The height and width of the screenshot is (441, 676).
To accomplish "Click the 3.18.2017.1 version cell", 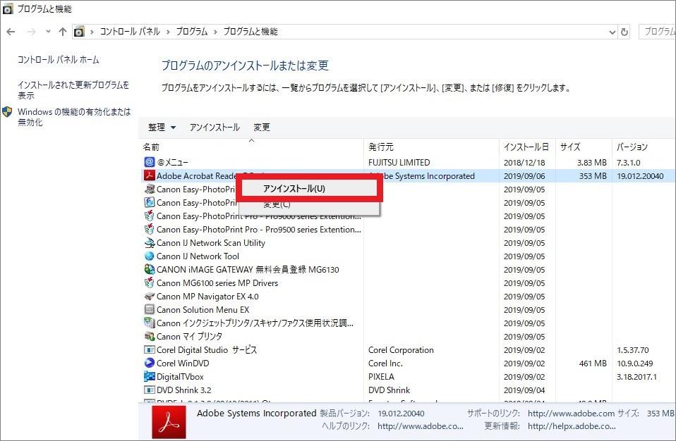I will [636, 377].
